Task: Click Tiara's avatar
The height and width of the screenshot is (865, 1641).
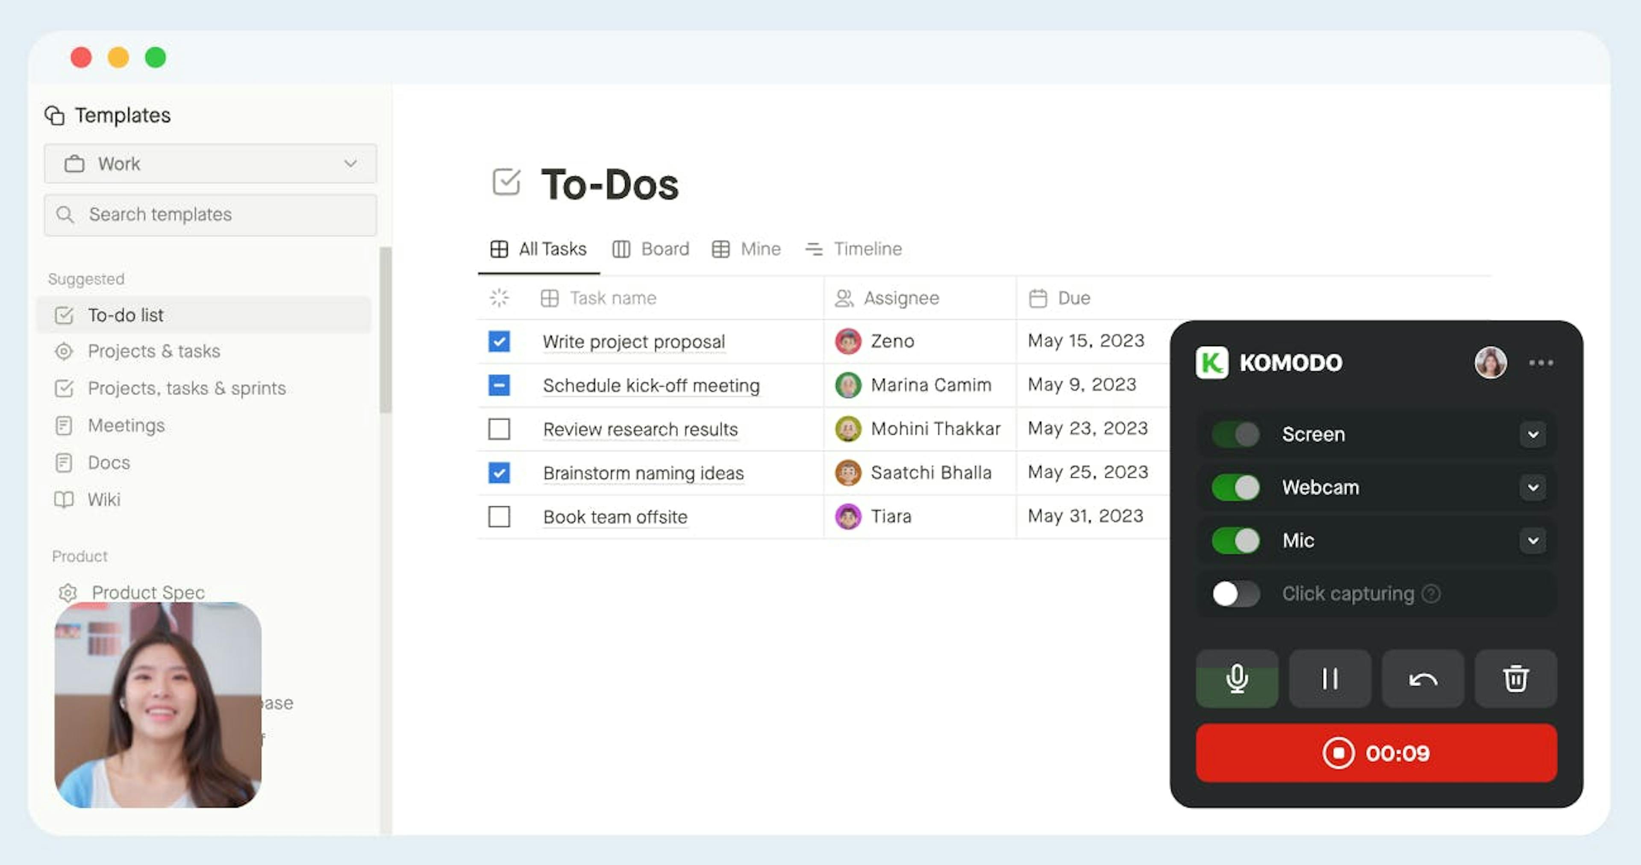Action: (x=848, y=517)
